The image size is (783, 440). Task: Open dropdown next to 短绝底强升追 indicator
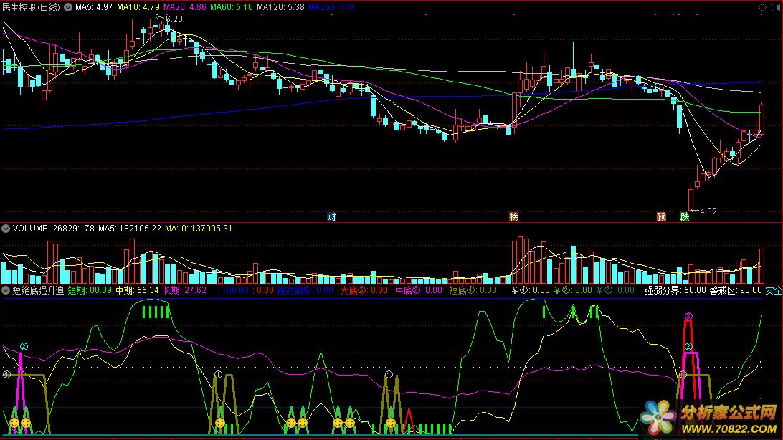click(6, 291)
